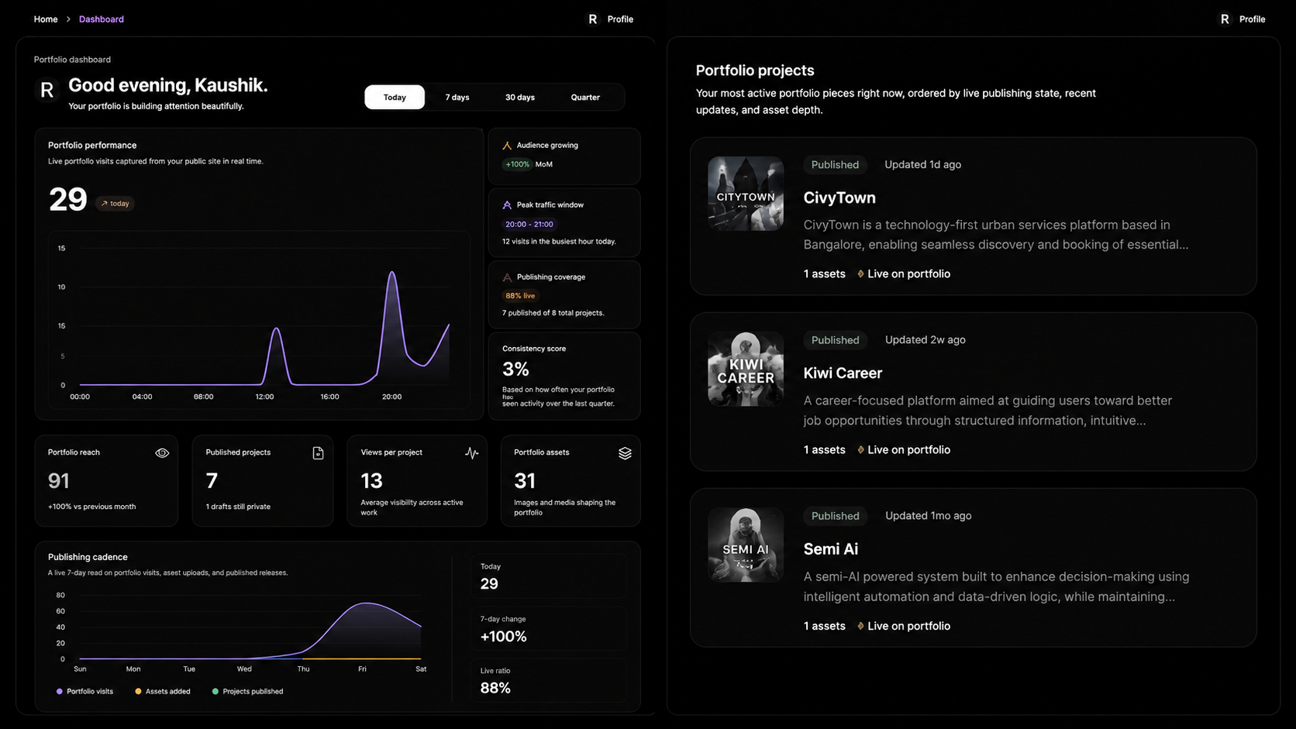Screen dimensions: 1296x729
Task: Click the Published projects value 7
Action: coord(212,481)
